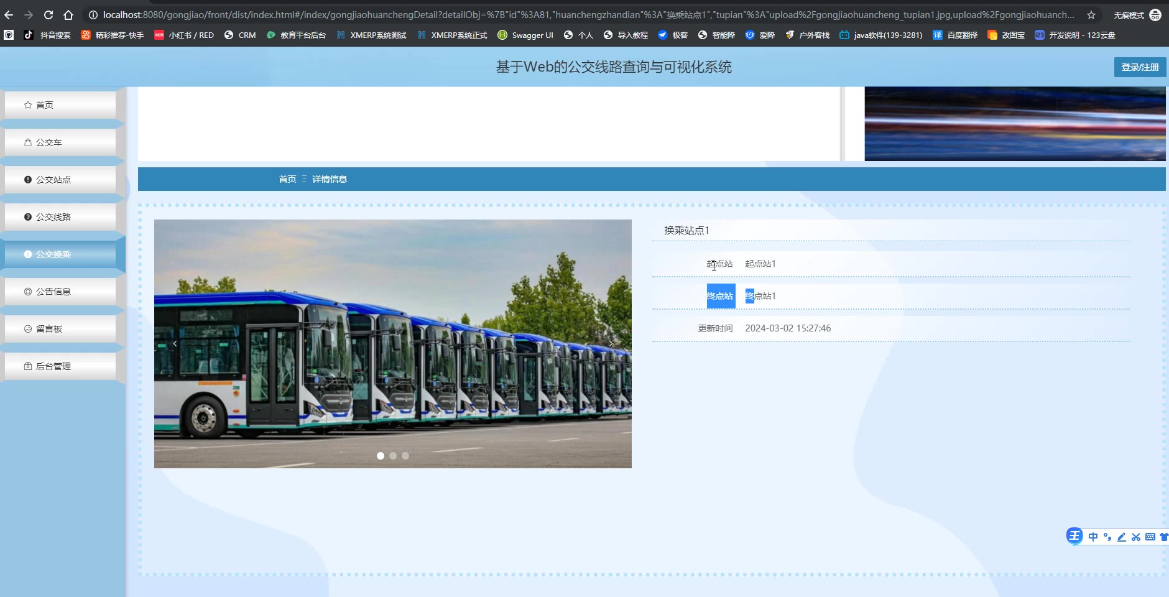Show previous carousel image arrow

(175, 343)
